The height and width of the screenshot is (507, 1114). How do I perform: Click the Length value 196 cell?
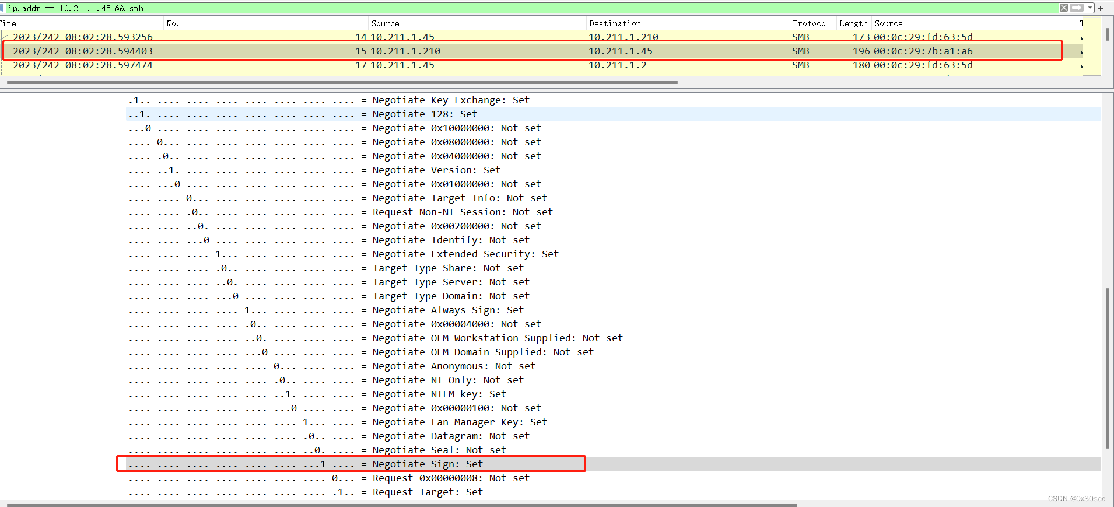[x=861, y=51]
